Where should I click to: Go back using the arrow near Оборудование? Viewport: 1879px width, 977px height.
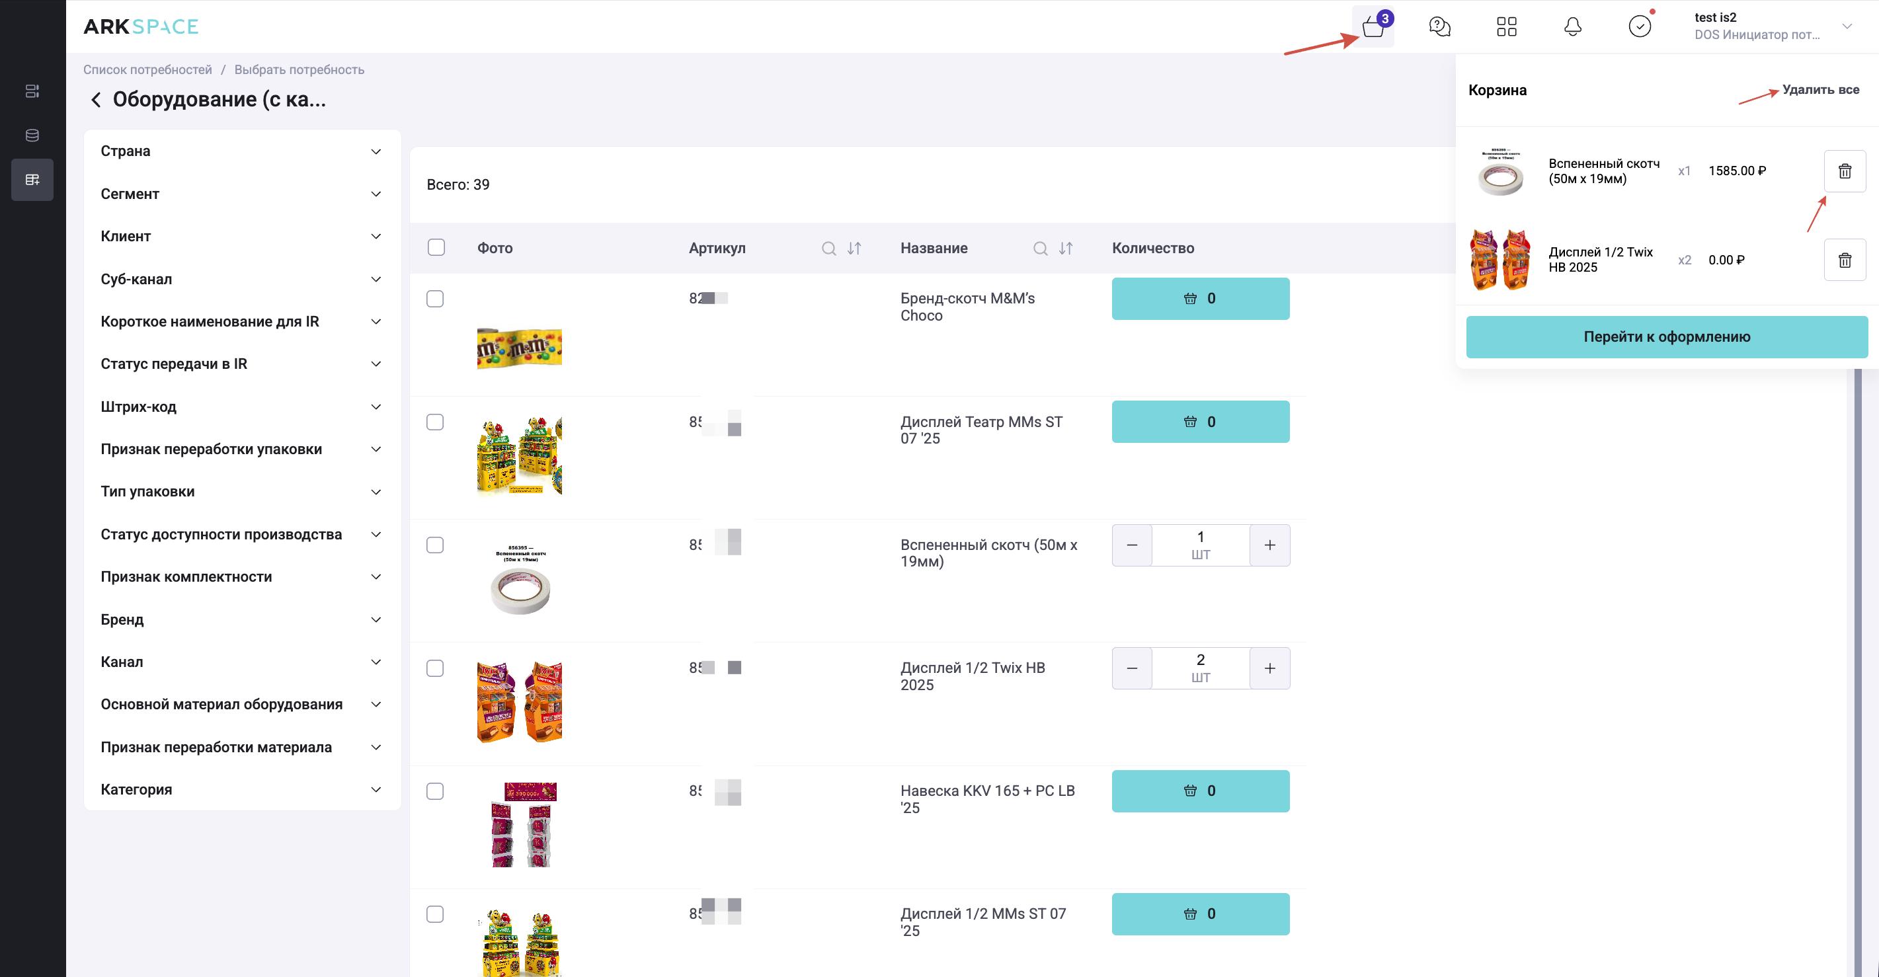coord(96,100)
